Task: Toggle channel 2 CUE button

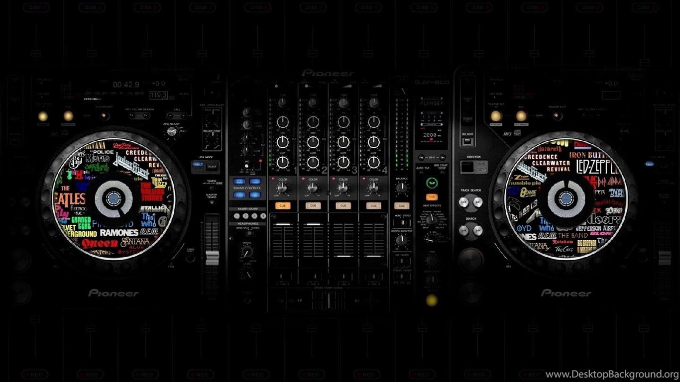Action: pos(313,205)
